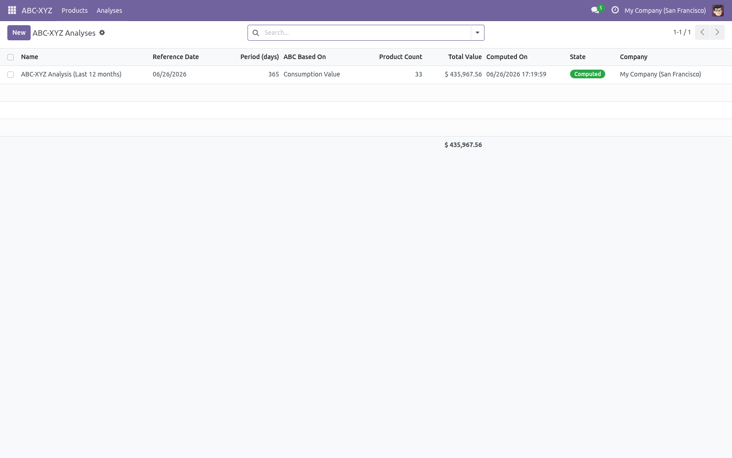
Task: Sort by State column header
Action: pyautogui.click(x=577, y=57)
